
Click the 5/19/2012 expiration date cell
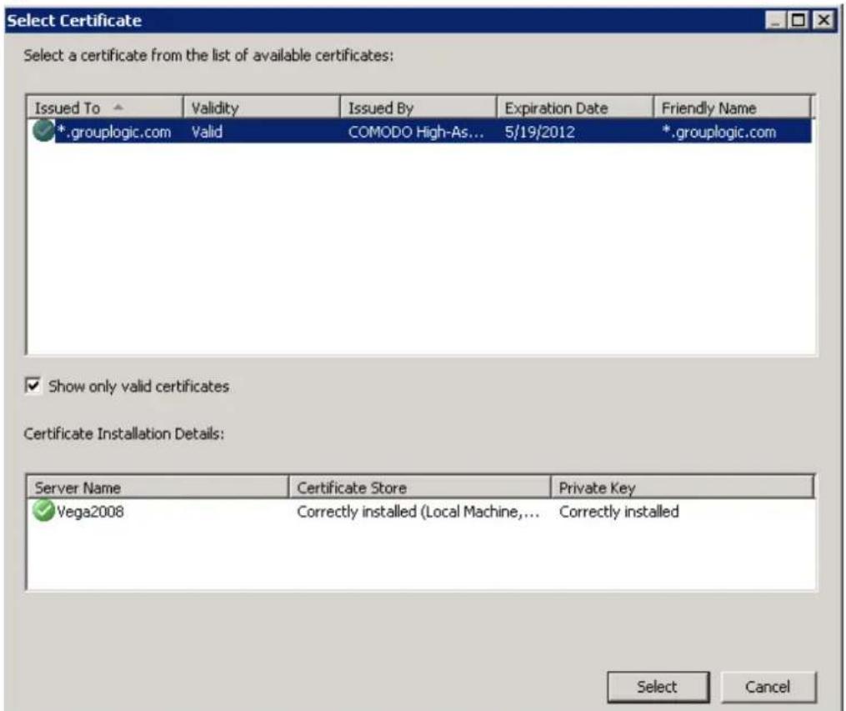(x=539, y=132)
